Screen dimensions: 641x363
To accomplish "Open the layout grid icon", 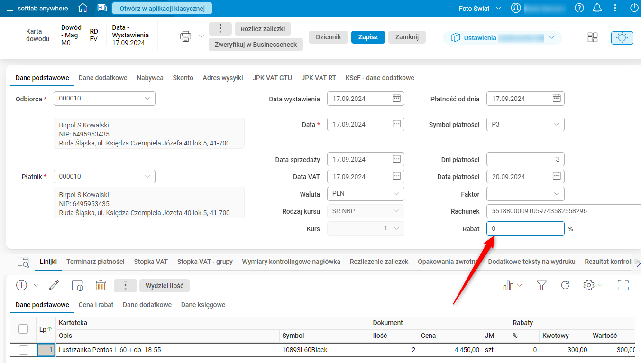I will click(593, 37).
